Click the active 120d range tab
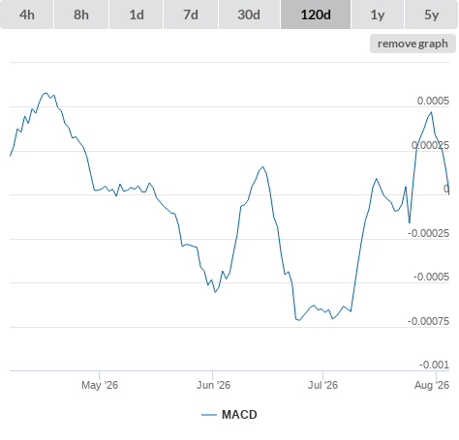The height and width of the screenshot is (440, 459). tap(316, 15)
